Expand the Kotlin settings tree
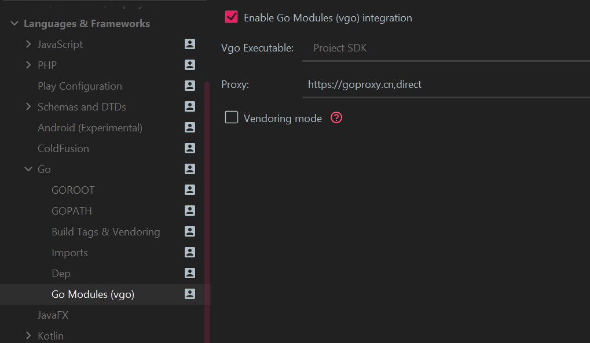This screenshot has height=343, width=590. pos(28,335)
